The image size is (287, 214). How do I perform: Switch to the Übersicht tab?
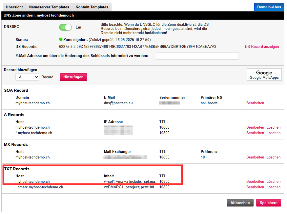[14, 7]
